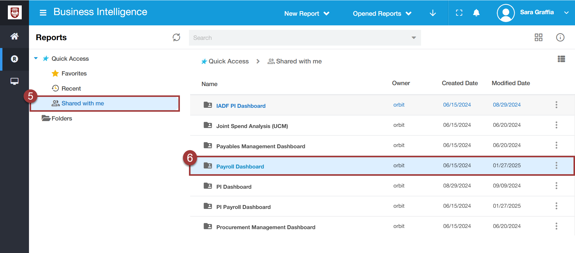The width and height of the screenshot is (575, 253).
Task: Open Joint Spend Analysis (UCM)
Action: click(252, 126)
